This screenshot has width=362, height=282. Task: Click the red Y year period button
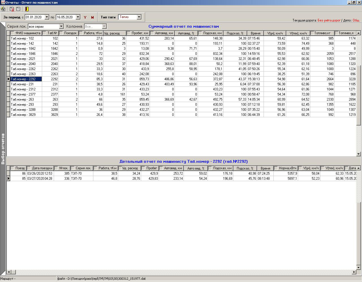tap(85, 18)
